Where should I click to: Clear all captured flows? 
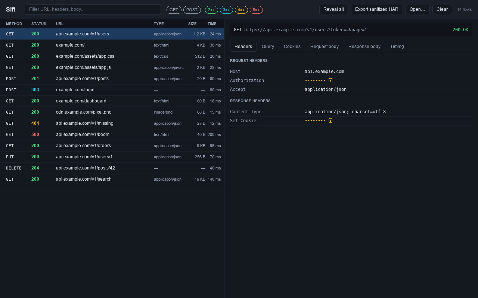point(442,9)
